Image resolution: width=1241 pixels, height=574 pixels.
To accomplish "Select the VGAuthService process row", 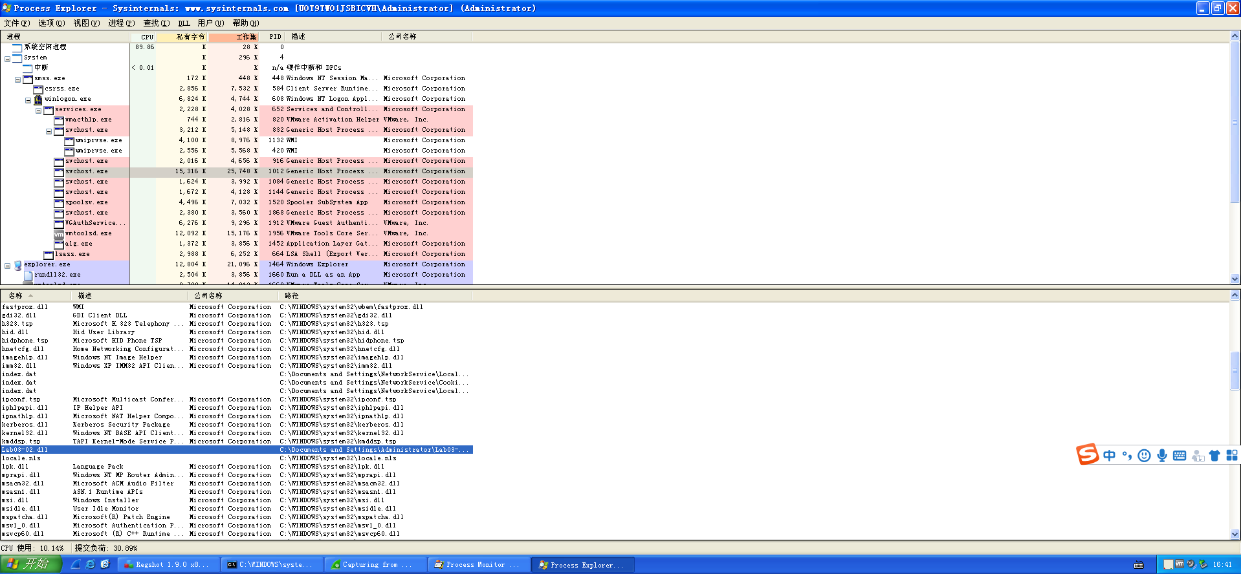I will (237, 223).
